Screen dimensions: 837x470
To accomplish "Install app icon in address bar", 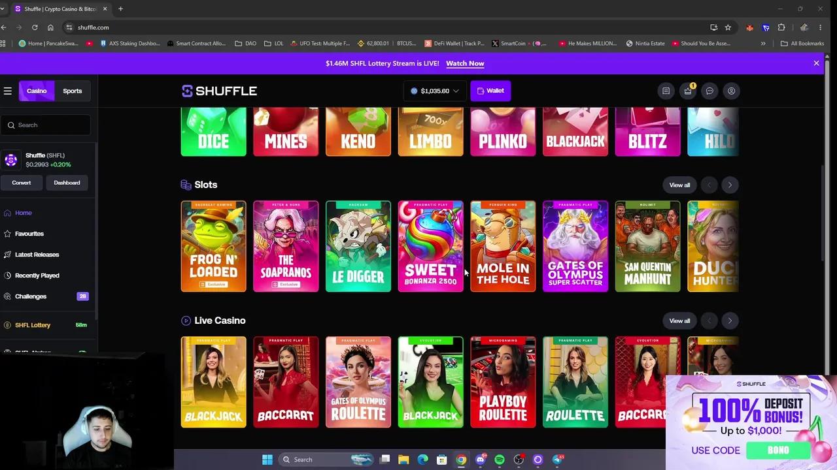I will click(713, 27).
